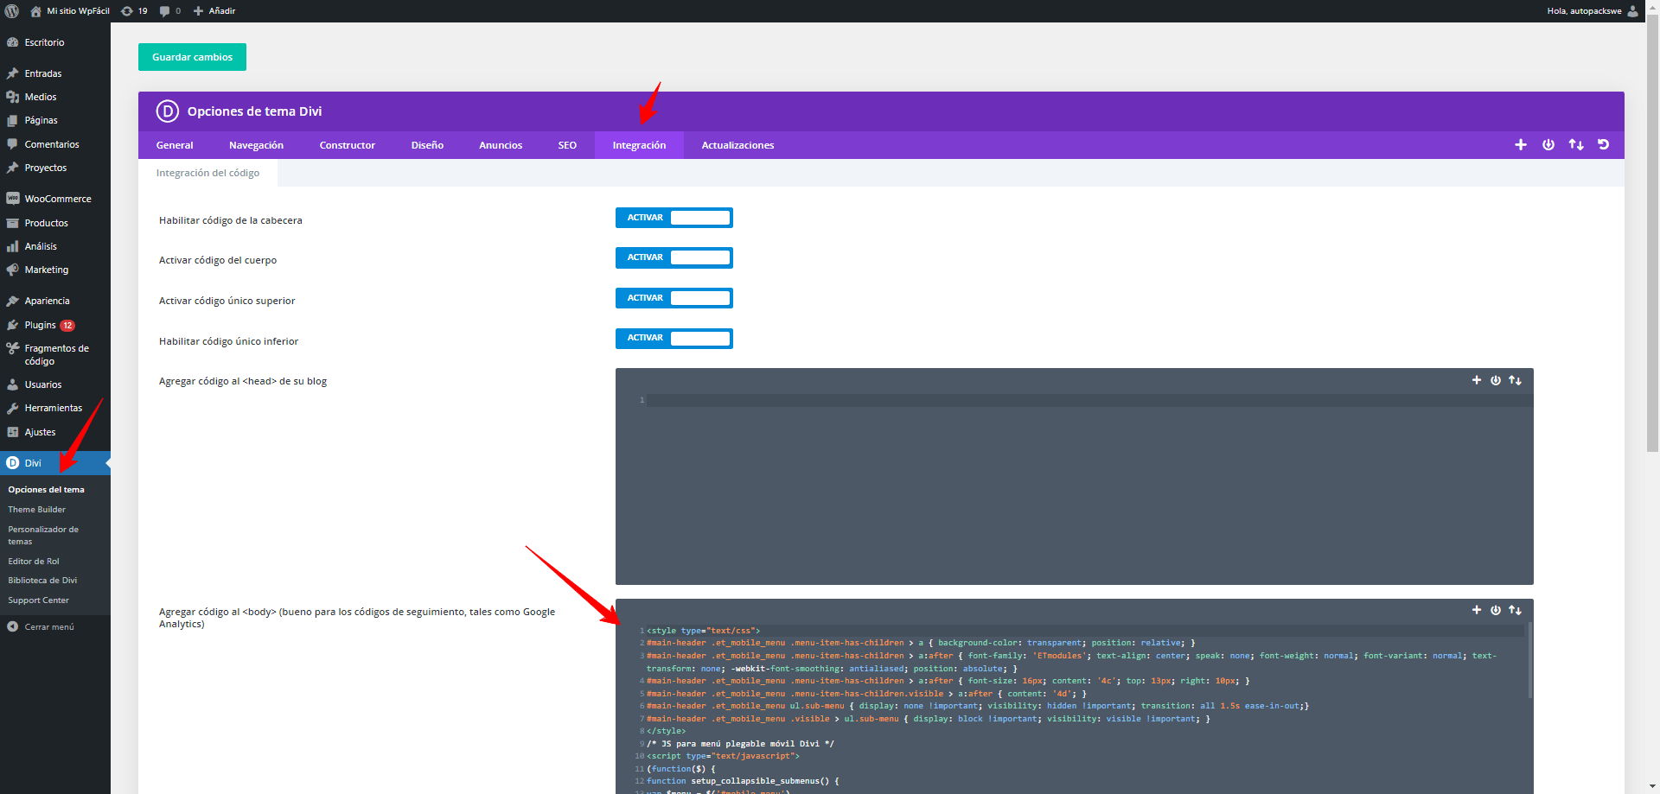Open the Hola, autopackswe user menu
The height and width of the screenshot is (794, 1660).
pyautogui.click(x=1592, y=11)
